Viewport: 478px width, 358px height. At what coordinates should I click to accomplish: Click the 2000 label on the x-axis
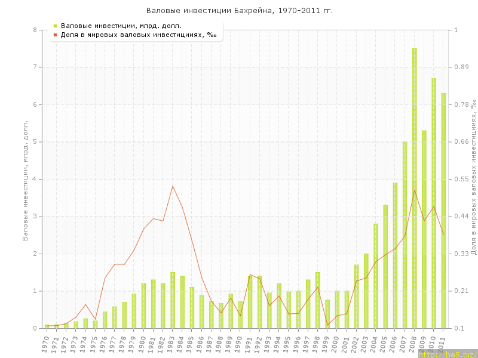pyautogui.click(x=336, y=344)
